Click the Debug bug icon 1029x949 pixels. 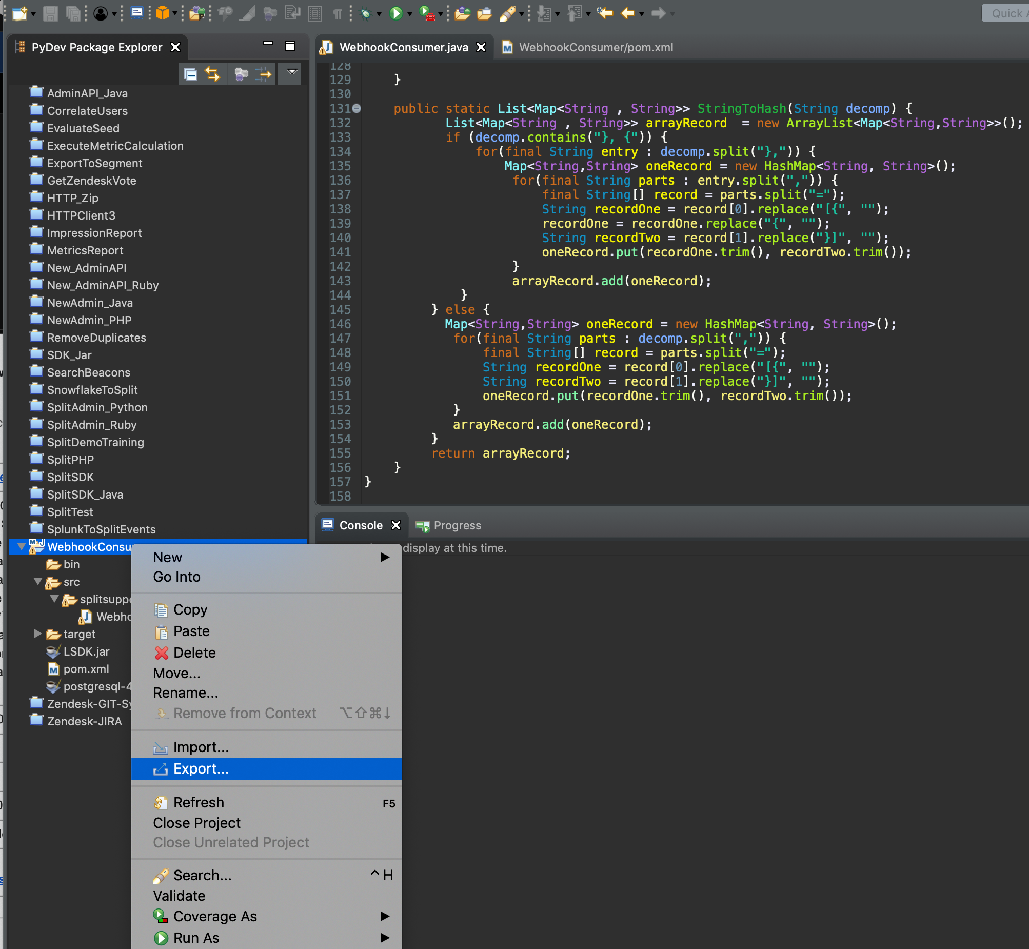366,13
